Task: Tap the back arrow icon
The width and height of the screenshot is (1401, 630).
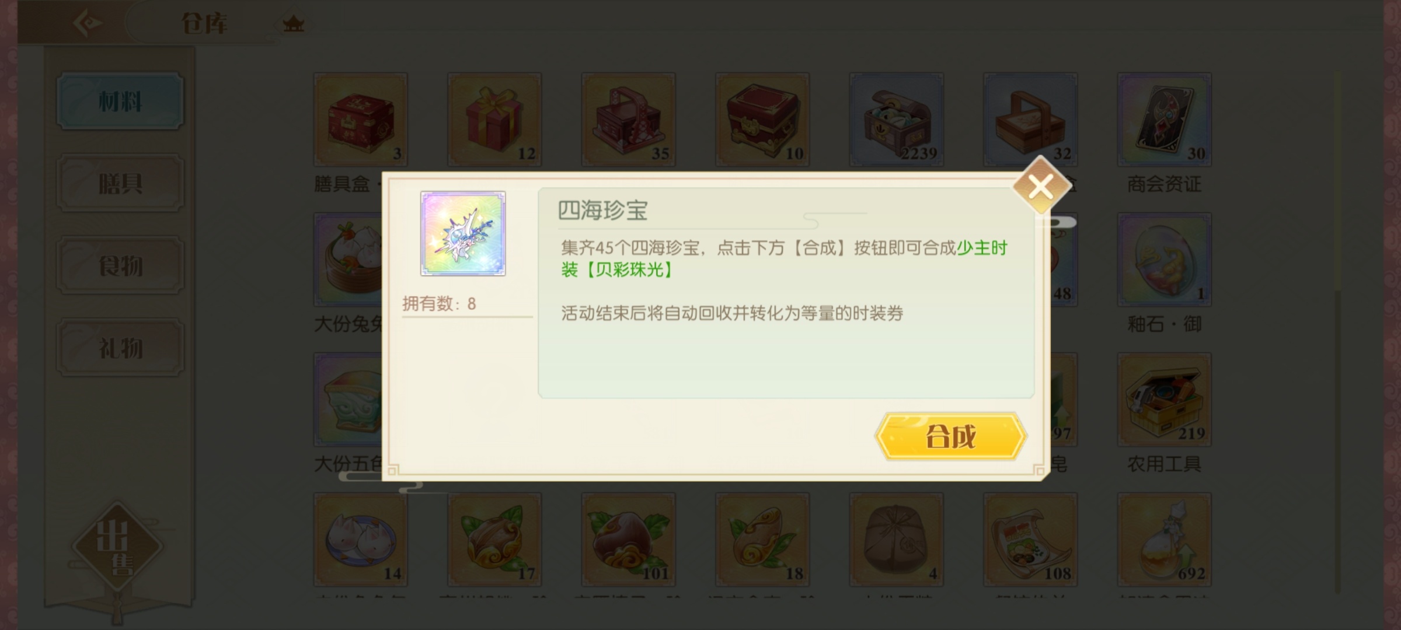Action: 88,23
